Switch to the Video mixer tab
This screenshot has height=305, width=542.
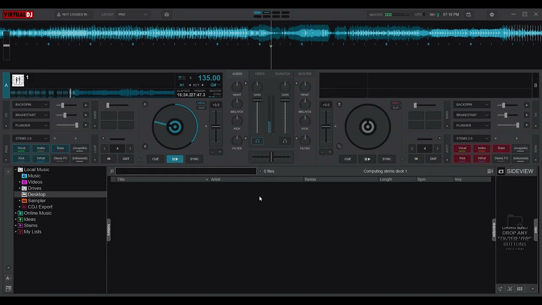[260, 74]
